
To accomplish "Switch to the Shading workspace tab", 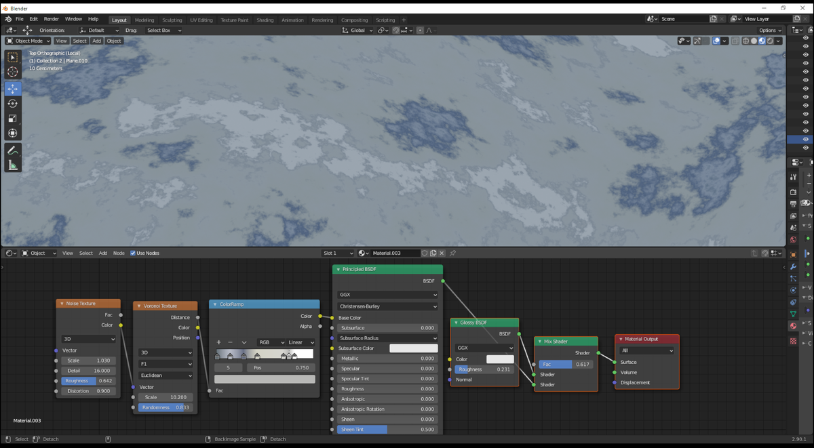I will tap(265, 20).
